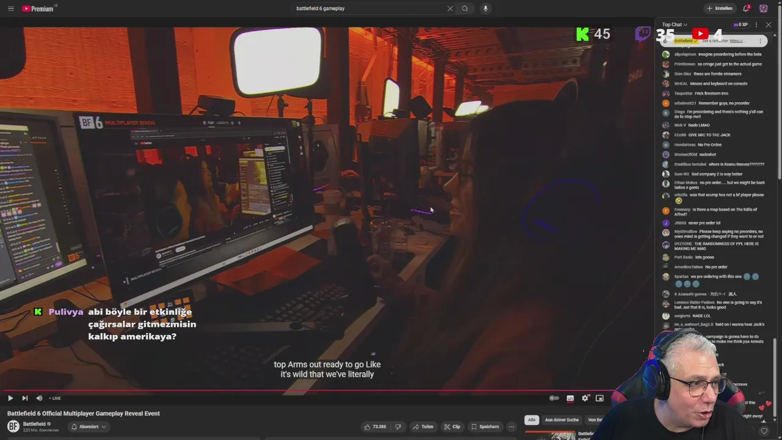Viewport: 782px width, 440px height.
Task: Open the account avatar menu
Action: (764, 9)
